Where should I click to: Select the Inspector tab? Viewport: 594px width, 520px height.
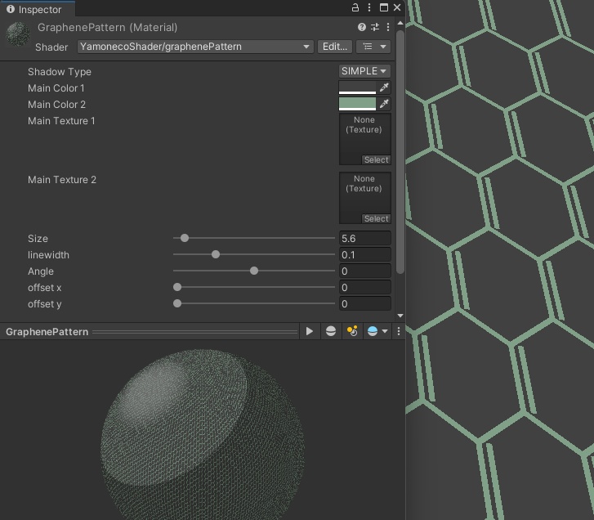pyautogui.click(x=34, y=10)
